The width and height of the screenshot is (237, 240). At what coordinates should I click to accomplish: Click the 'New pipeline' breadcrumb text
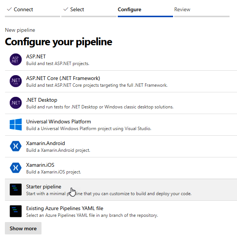point(20,30)
